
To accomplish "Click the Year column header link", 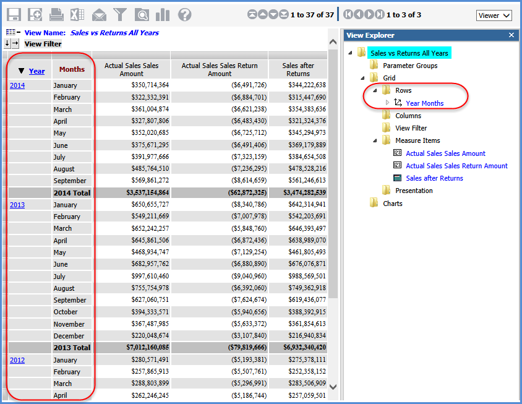I will click(x=37, y=71).
